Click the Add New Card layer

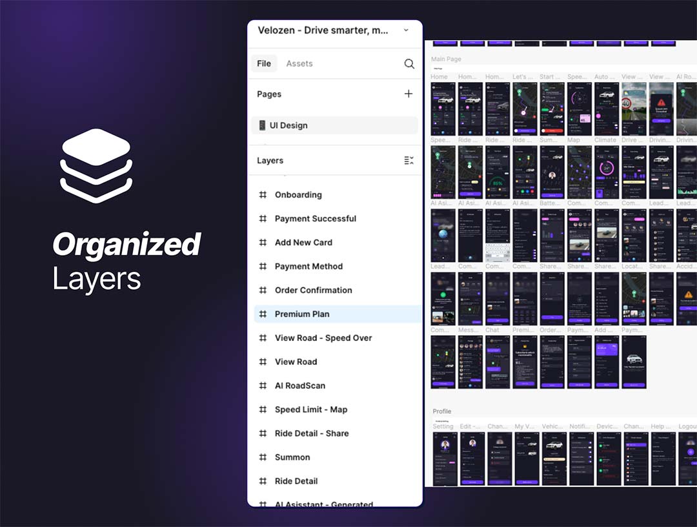303,243
